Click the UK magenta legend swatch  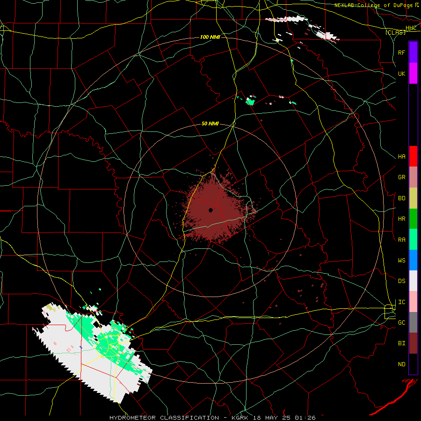[413, 73]
